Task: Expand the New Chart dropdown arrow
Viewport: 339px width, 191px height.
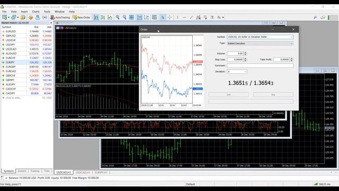Action: (8, 18)
